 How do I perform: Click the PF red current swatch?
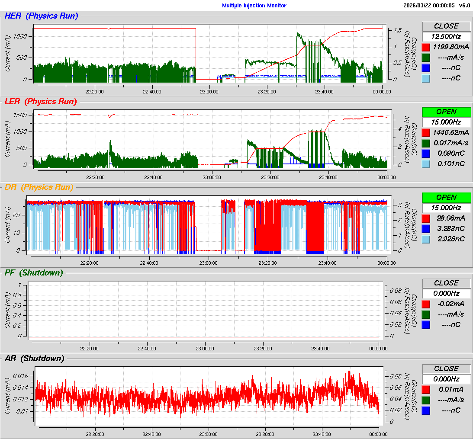point(426,304)
